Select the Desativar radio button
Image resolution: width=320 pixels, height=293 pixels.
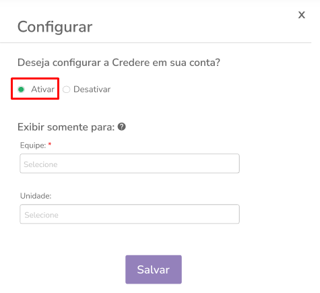click(66, 90)
